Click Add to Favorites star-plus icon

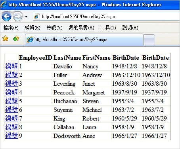click(16, 38)
